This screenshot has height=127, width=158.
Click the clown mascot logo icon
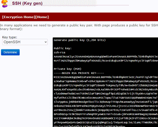click(x=5, y=3)
